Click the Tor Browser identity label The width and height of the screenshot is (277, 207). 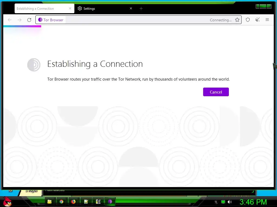(x=51, y=20)
